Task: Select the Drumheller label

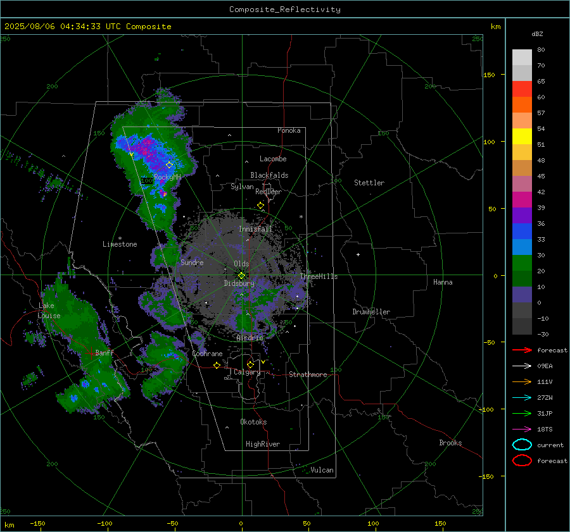Action: coord(371,312)
